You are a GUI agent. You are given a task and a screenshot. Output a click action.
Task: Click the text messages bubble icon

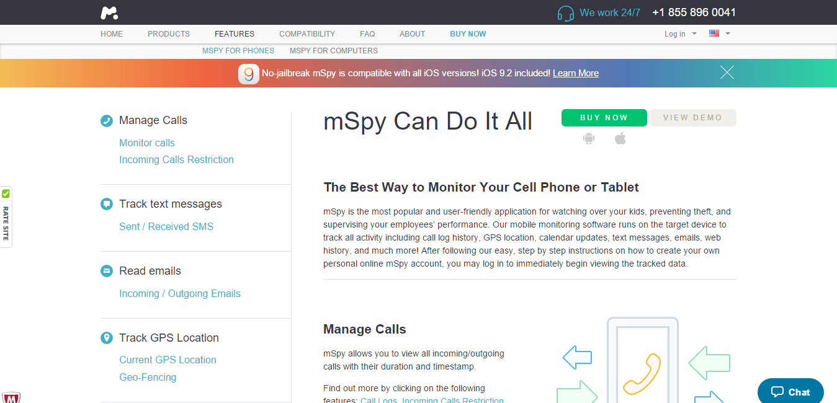pos(107,204)
